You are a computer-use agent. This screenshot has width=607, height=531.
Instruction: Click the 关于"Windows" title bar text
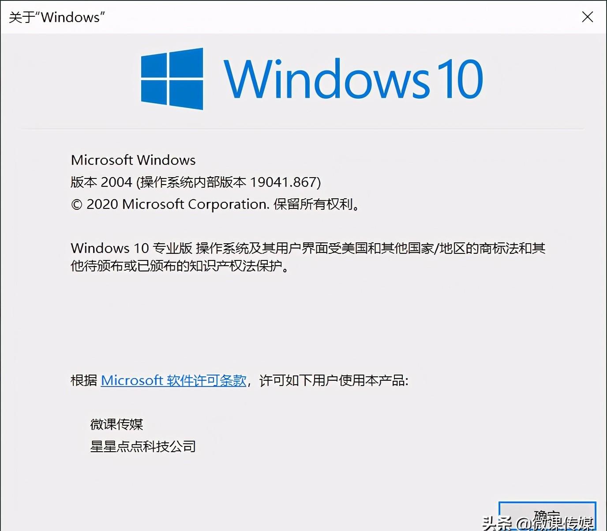pyautogui.click(x=57, y=17)
